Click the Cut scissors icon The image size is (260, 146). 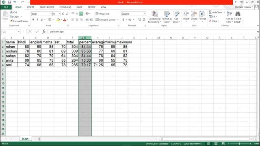click(x=11, y=12)
